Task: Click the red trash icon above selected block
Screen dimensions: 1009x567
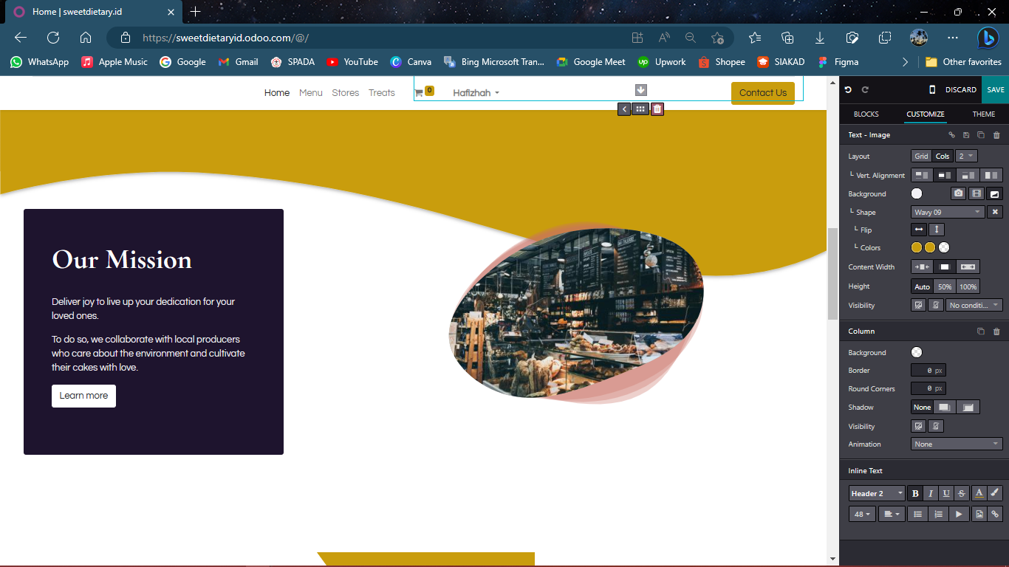Action: point(657,109)
